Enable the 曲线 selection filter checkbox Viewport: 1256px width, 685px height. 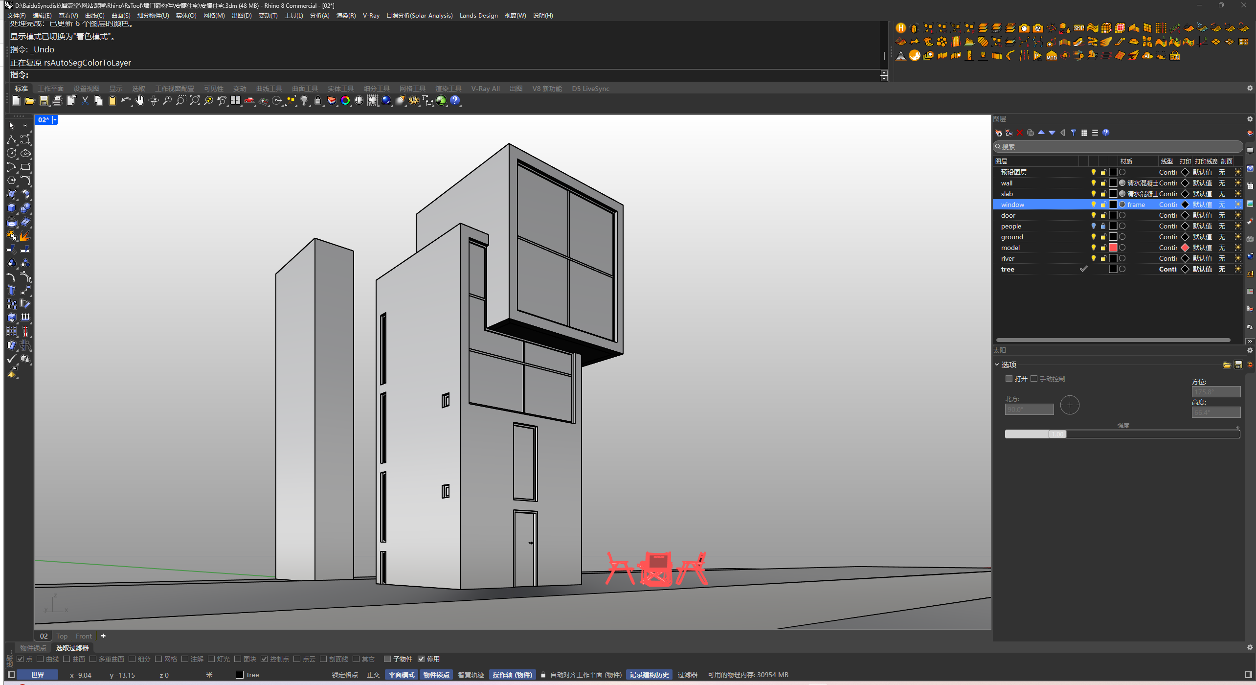pos(41,659)
